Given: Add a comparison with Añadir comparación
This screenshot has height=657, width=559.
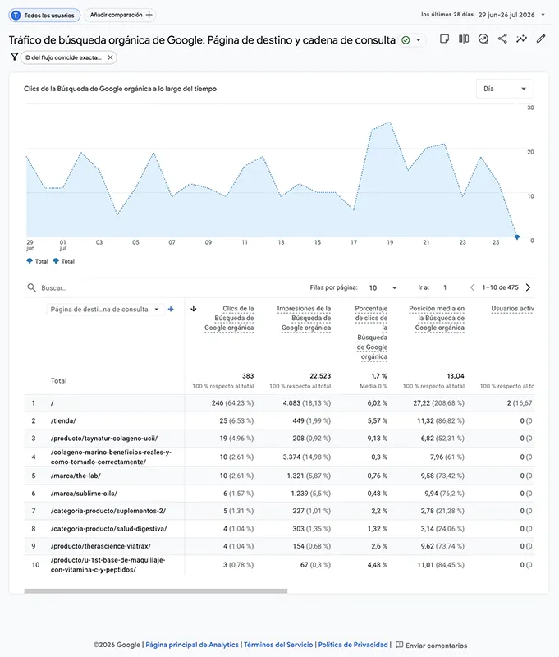Looking at the screenshot, I should coord(120,15).
